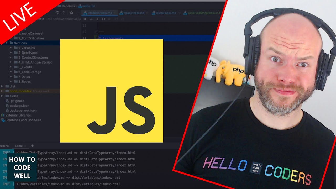336x189 pixels.
Task: Click index.md in the breadcrumb path
Action: (x=88, y=6)
